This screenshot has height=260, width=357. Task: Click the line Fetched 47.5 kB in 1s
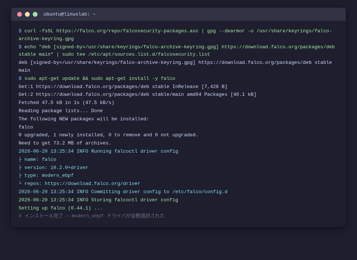click(x=67, y=103)
